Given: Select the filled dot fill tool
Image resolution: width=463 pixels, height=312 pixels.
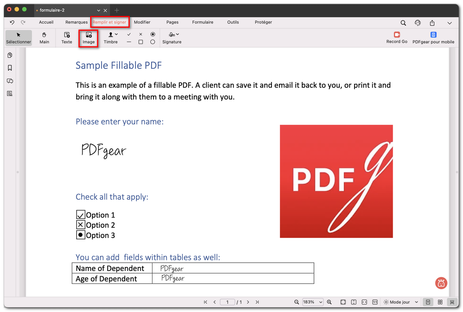Looking at the screenshot, I should click(152, 35).
